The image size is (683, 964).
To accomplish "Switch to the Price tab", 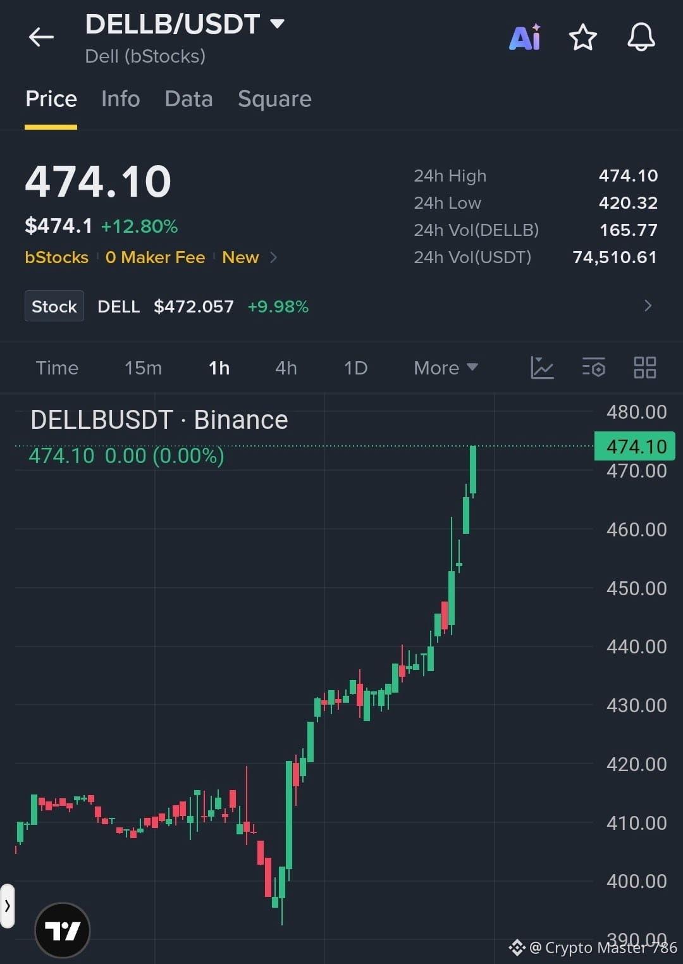I will 51,99.
